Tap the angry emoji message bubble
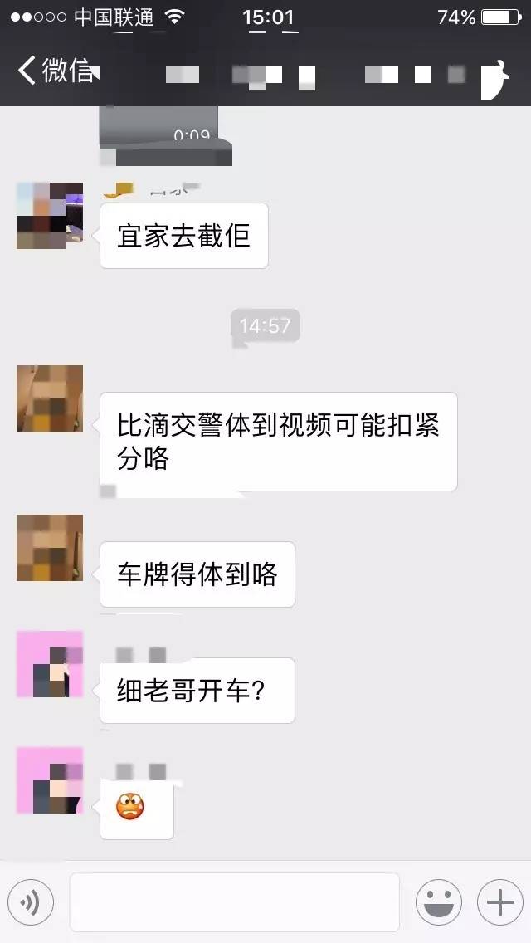 137,808
